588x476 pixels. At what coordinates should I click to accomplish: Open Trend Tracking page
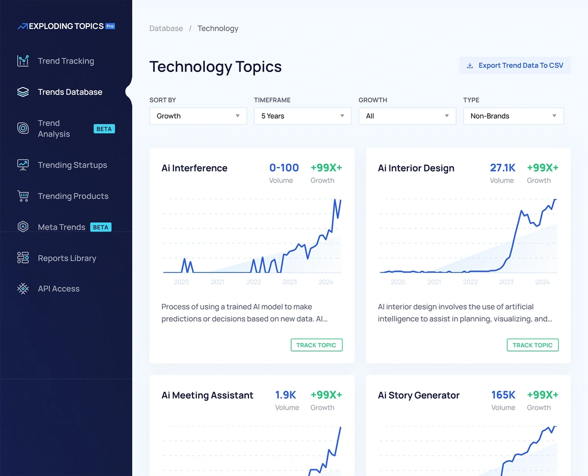tap(66, 61)
